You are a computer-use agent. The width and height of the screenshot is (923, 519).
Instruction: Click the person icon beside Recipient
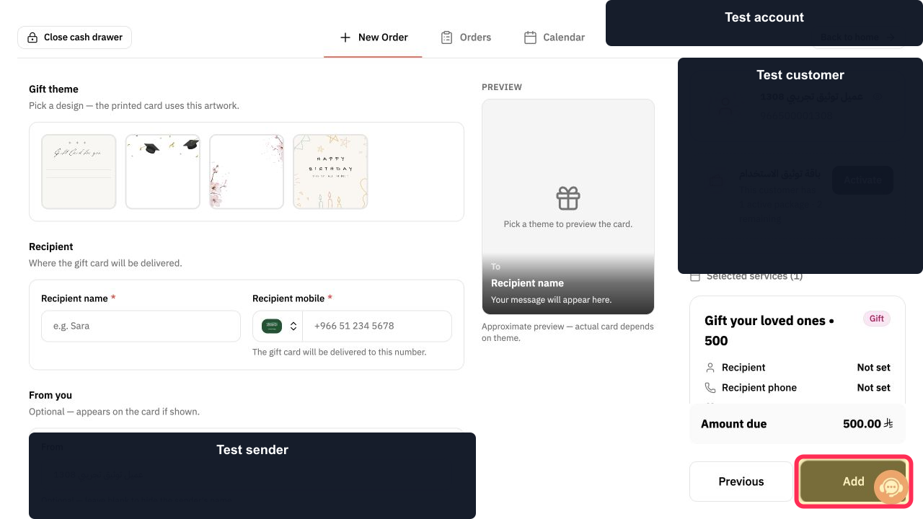pyautogui.click(x=710, y=368)
